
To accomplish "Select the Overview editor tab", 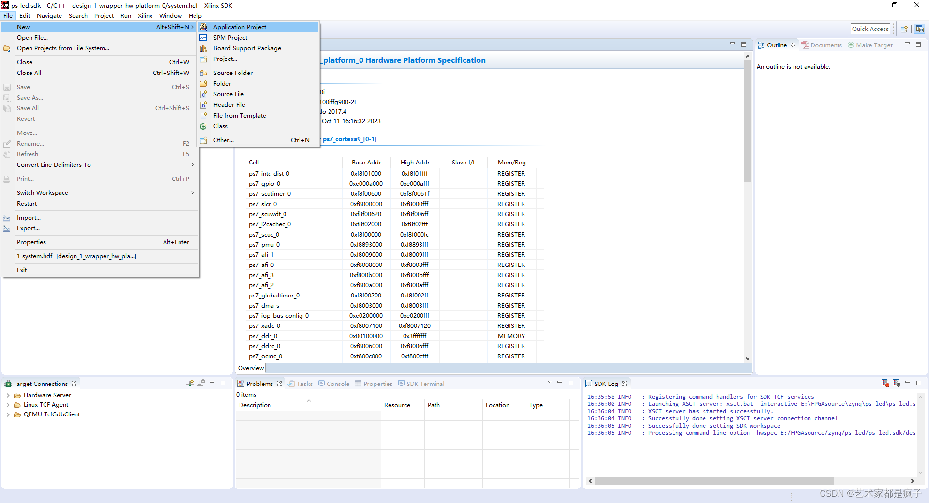I will point(251,368).
